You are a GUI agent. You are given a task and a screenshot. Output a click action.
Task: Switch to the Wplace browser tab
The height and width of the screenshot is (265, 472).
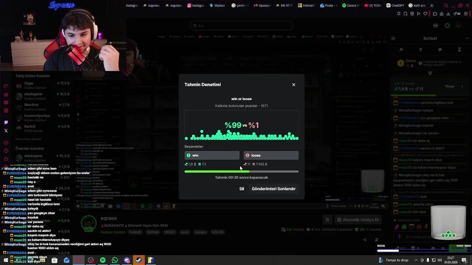coord(218,6)
